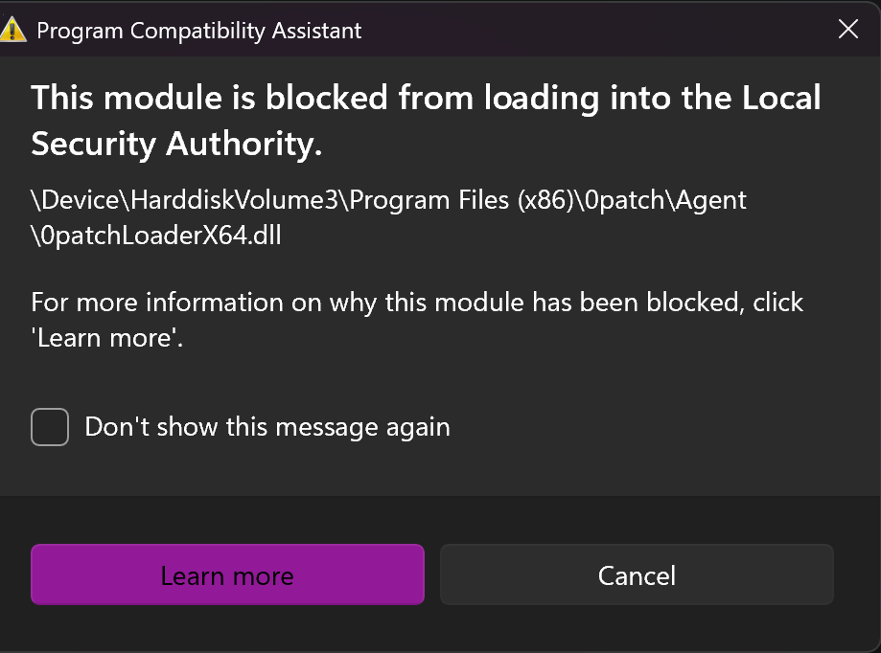
Task: Close the Program Compatibility Assistant dialog
Action: (847, 30)
